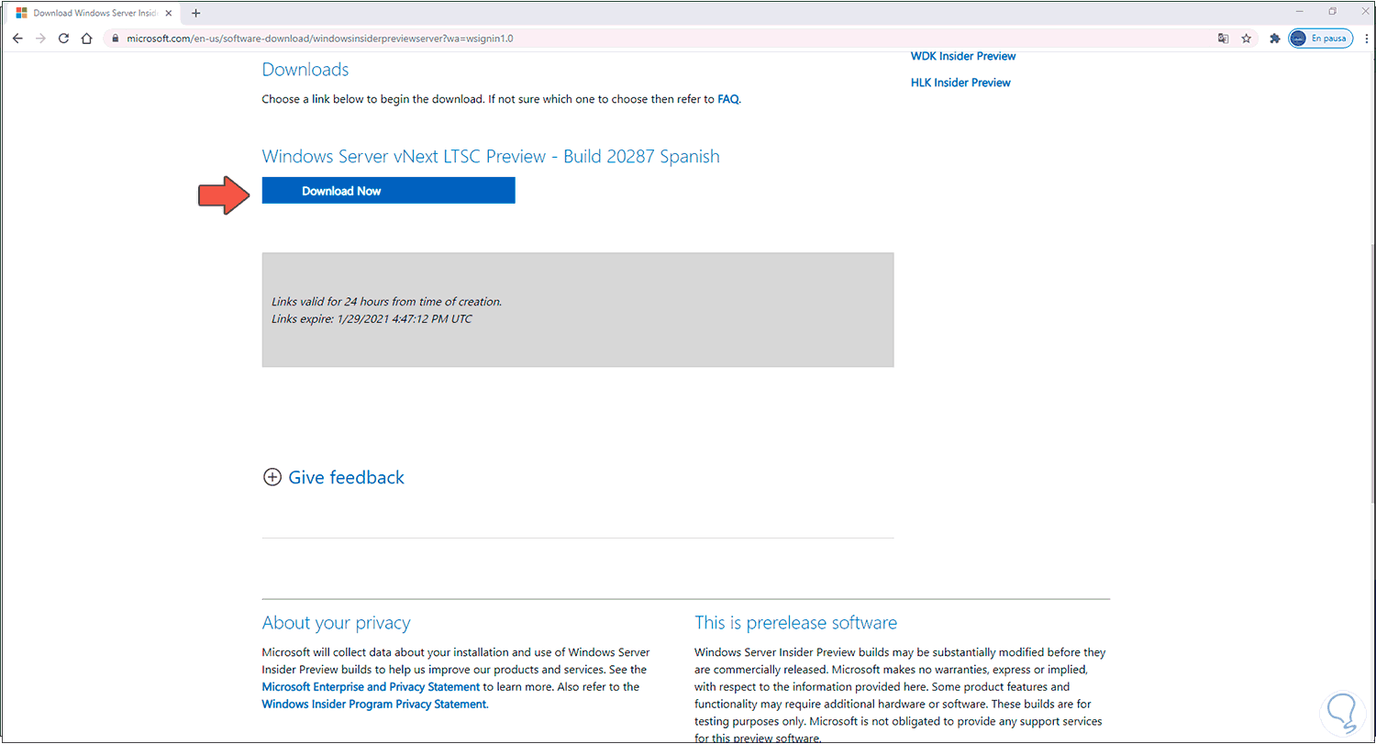Image resolution: width=1376 pixels, height=744 pixels.
Task: Reload the current page
Action: (x=63, y=39)
